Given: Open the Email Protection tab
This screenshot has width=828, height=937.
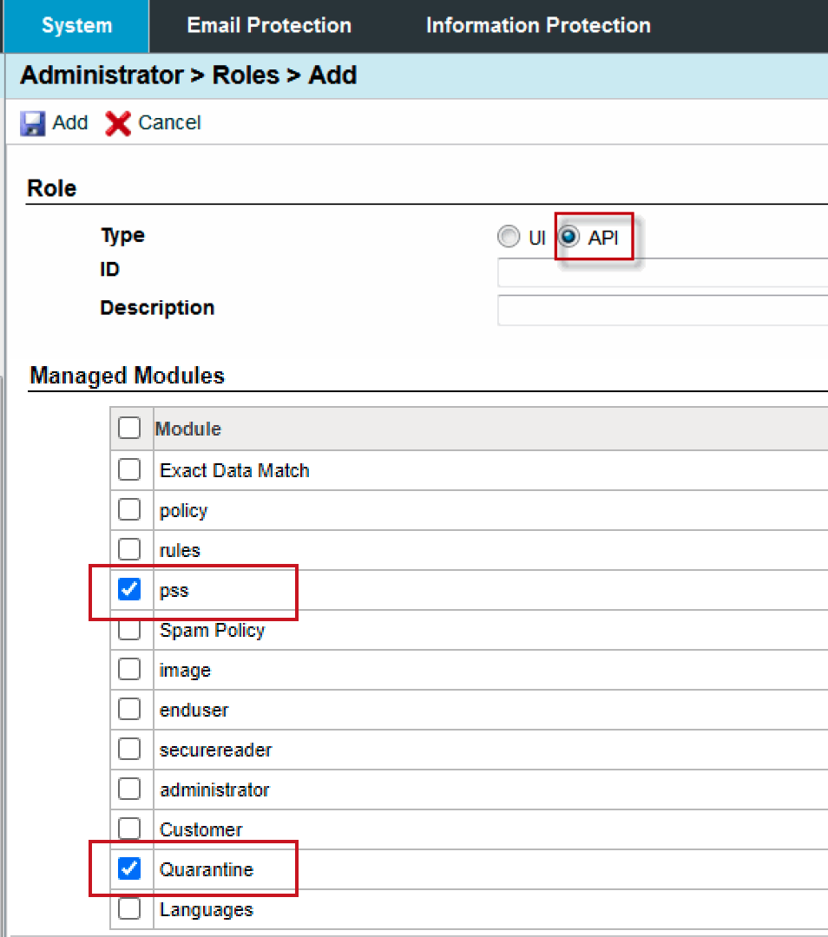Looking at the screenshot, I should [269, 26].
